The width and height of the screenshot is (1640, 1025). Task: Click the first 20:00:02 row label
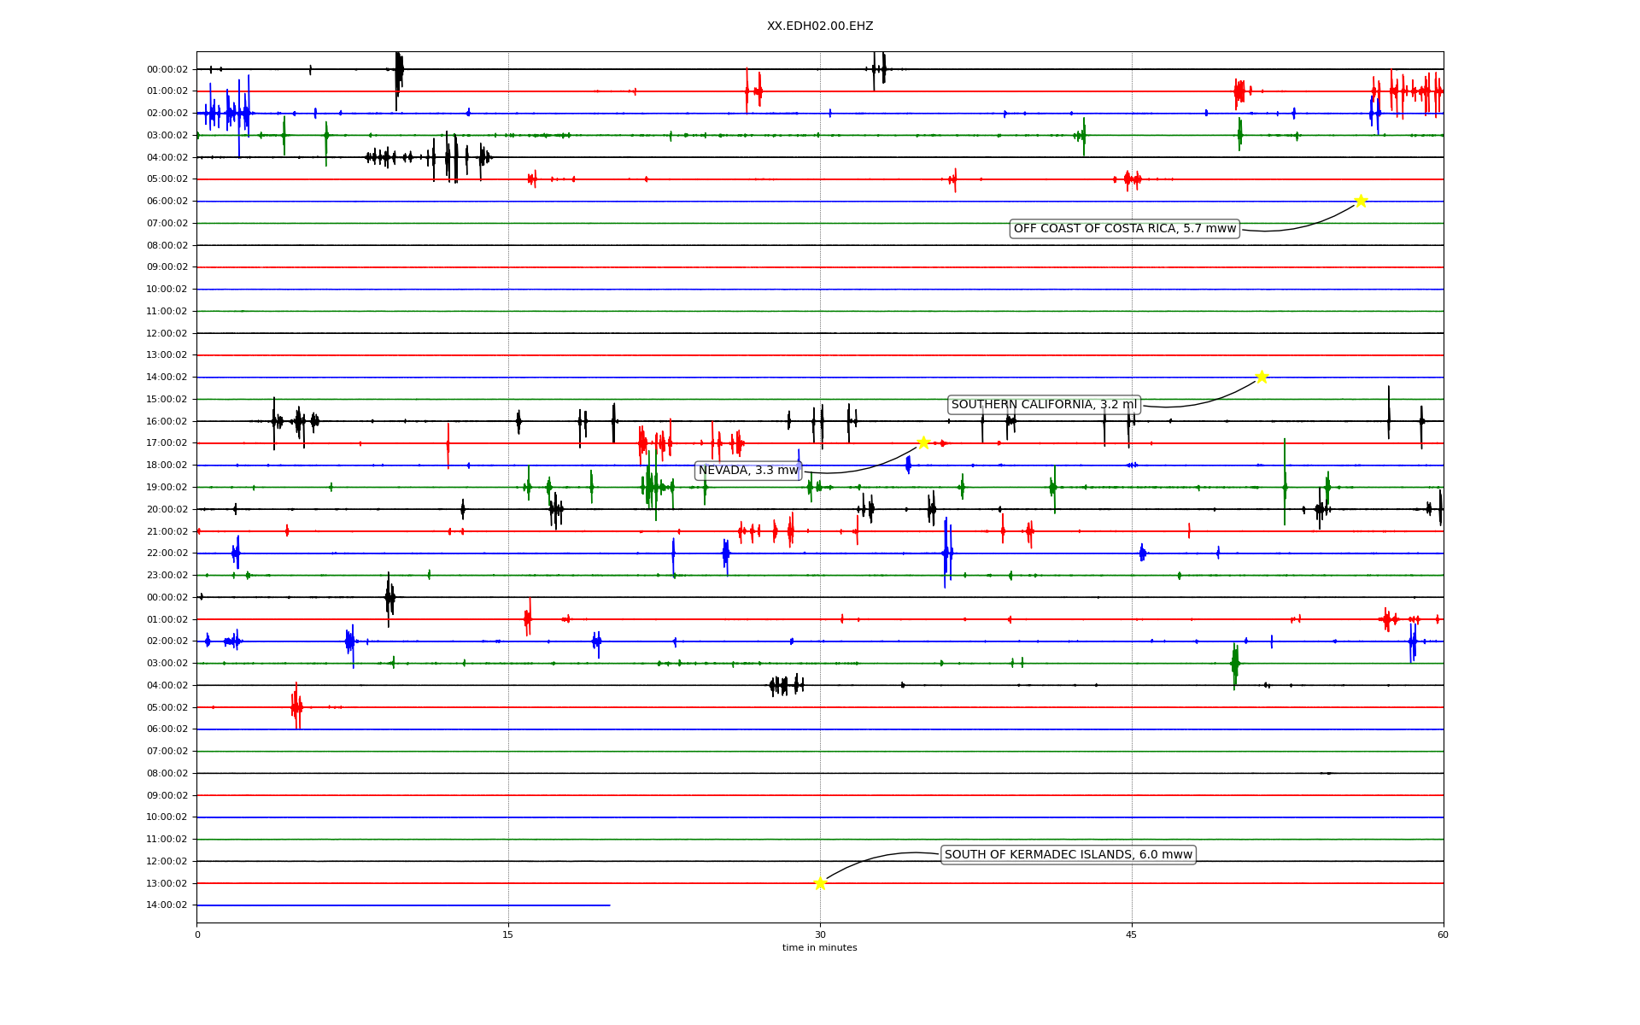(167, 509)
